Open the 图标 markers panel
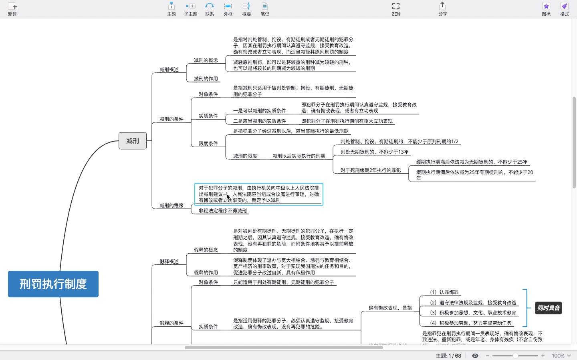The width and height of the screenshot is (577, 360). point(546,9)
